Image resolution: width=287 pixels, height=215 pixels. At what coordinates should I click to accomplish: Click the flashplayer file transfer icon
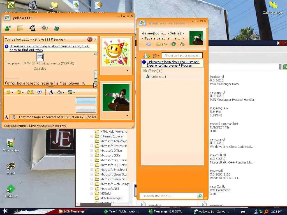[x=40, y=57]
